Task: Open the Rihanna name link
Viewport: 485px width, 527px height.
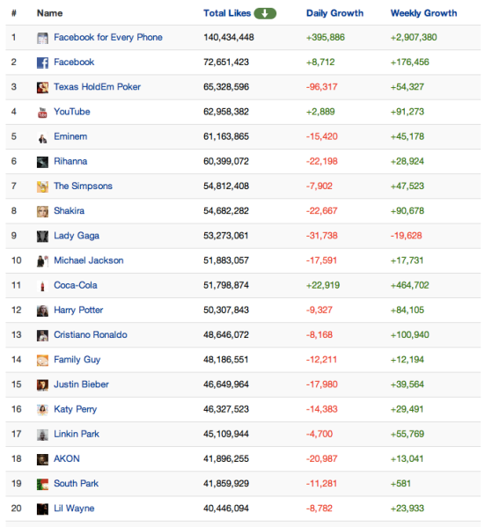Action: (70, 161)
